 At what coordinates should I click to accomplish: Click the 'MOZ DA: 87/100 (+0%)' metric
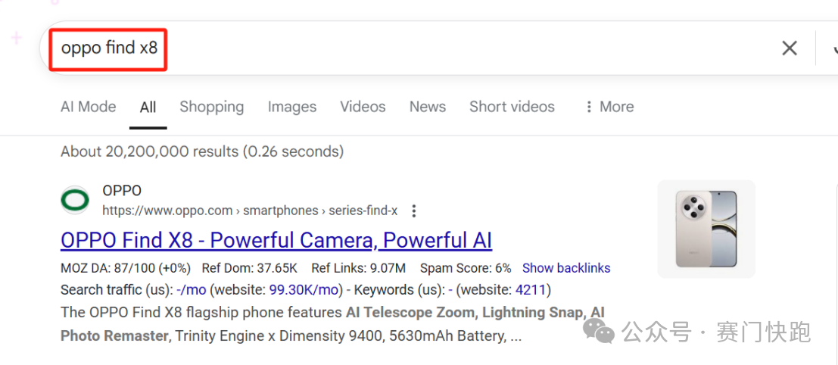[x=126, y=268]
